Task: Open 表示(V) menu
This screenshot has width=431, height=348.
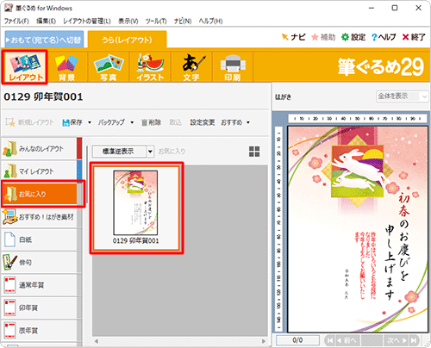Action: 128,22
